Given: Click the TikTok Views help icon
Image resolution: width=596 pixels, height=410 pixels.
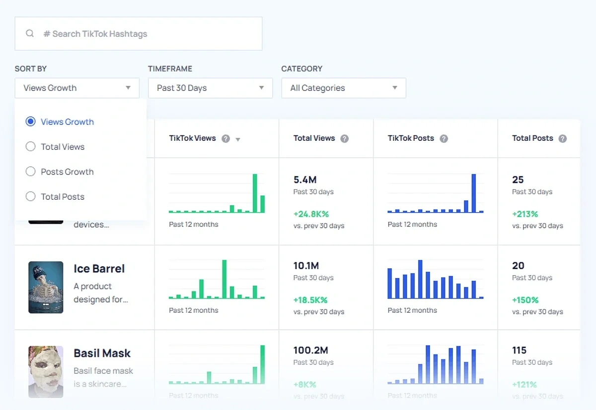Looking at the screenshot, I should 225,139.
